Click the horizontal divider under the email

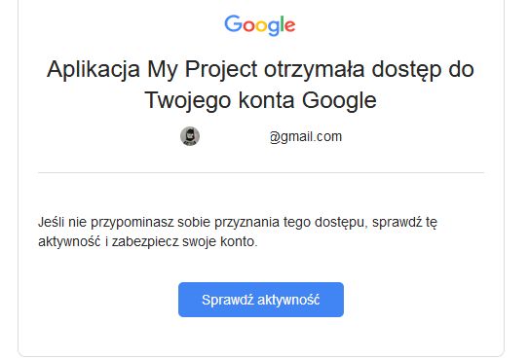point(261,172)
